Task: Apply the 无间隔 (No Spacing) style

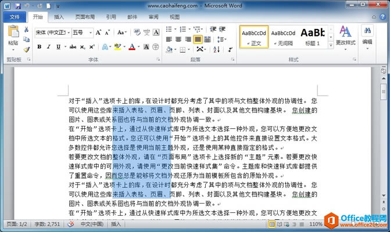Action: (x=283, y=37)
